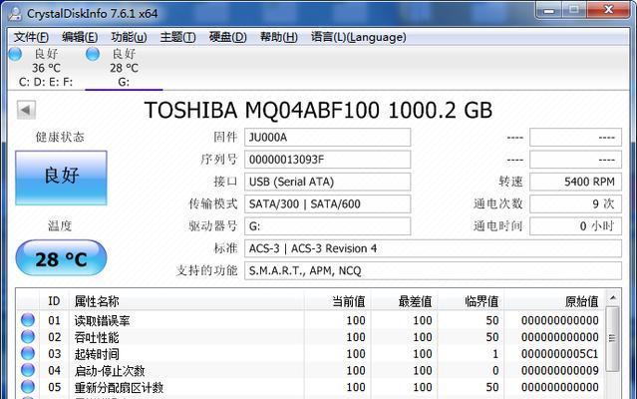Screen dimensions: 637x399
Task: Click the 28 °C temperature button
Action: [61, 258]
